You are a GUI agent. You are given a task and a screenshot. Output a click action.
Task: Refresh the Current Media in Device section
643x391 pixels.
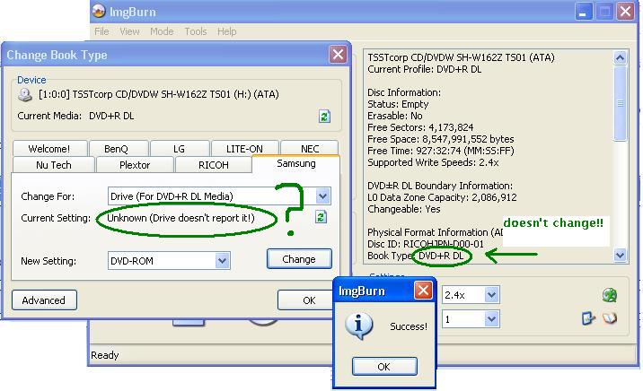(324, 117)
